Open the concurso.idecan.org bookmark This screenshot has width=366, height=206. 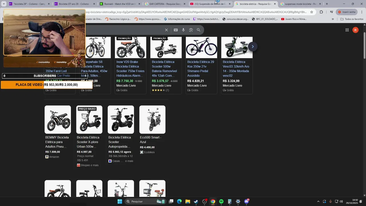[236, 19]
